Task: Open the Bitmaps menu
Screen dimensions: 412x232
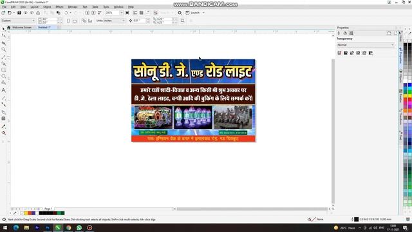Action: (x=73, y=7)
